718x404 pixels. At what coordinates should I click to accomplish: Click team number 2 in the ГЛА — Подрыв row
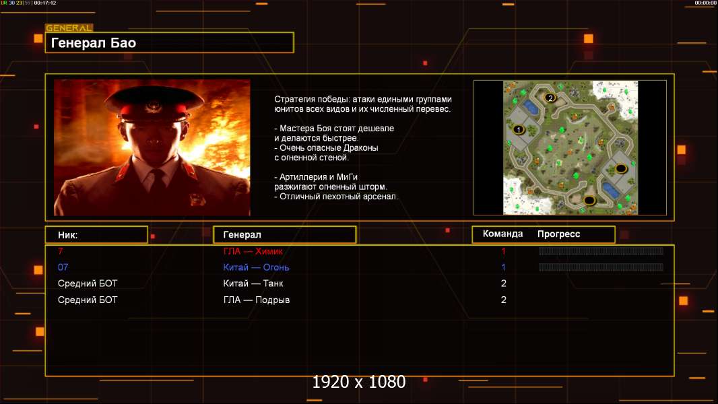click(x=503, y=300)
